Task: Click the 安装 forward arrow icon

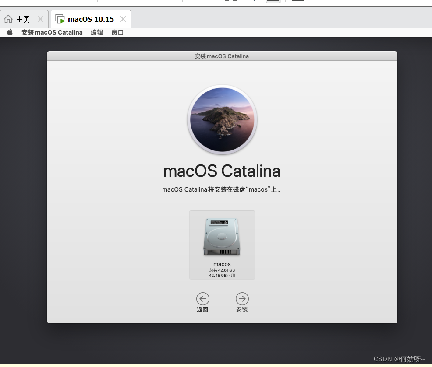Action: [x=242, y=299]
